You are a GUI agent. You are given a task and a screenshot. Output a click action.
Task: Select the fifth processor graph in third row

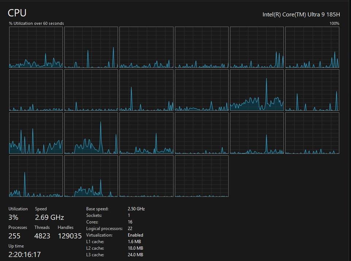pos(257,133)
